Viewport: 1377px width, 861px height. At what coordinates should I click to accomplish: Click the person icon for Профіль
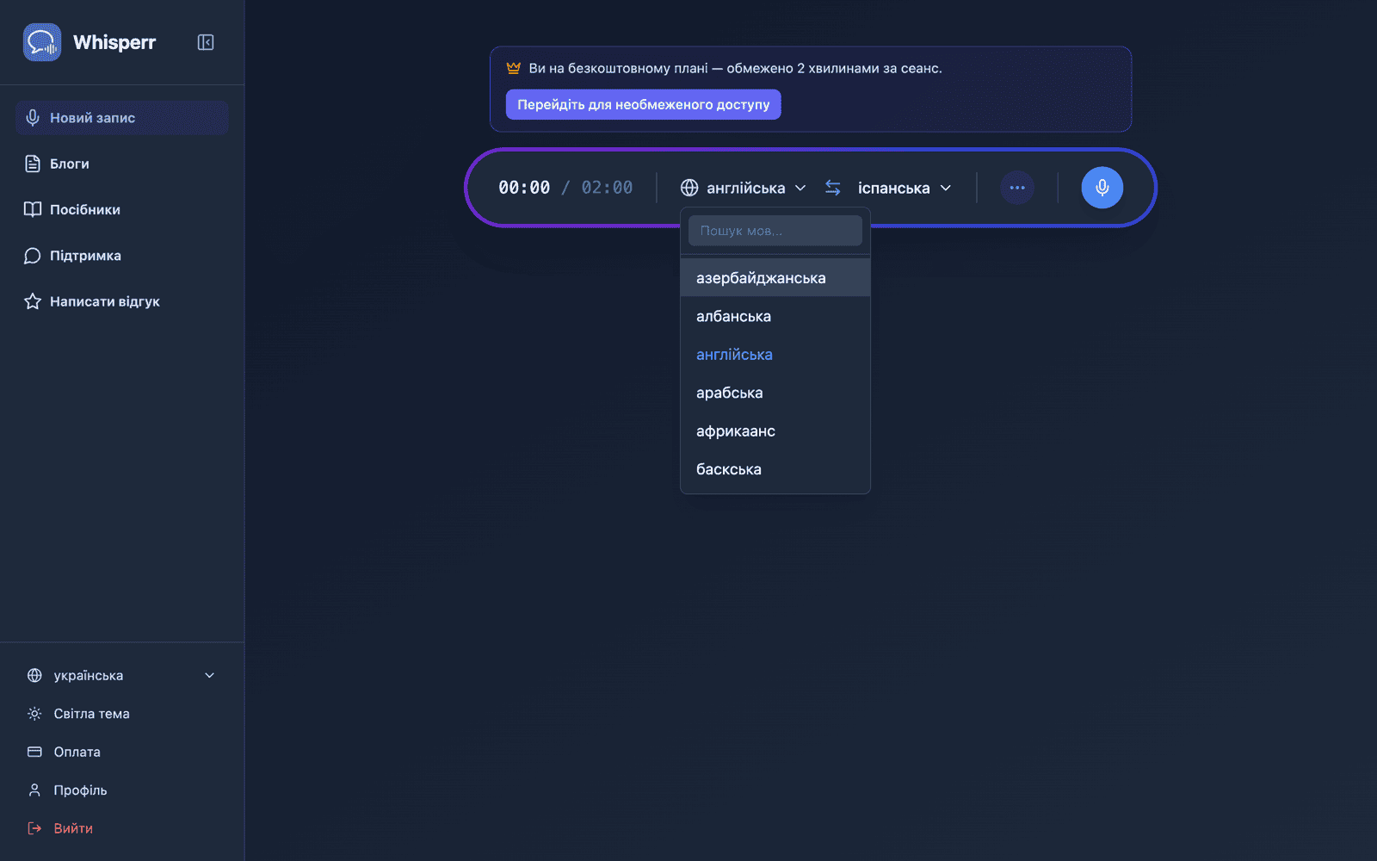click(x=34, y=790)
